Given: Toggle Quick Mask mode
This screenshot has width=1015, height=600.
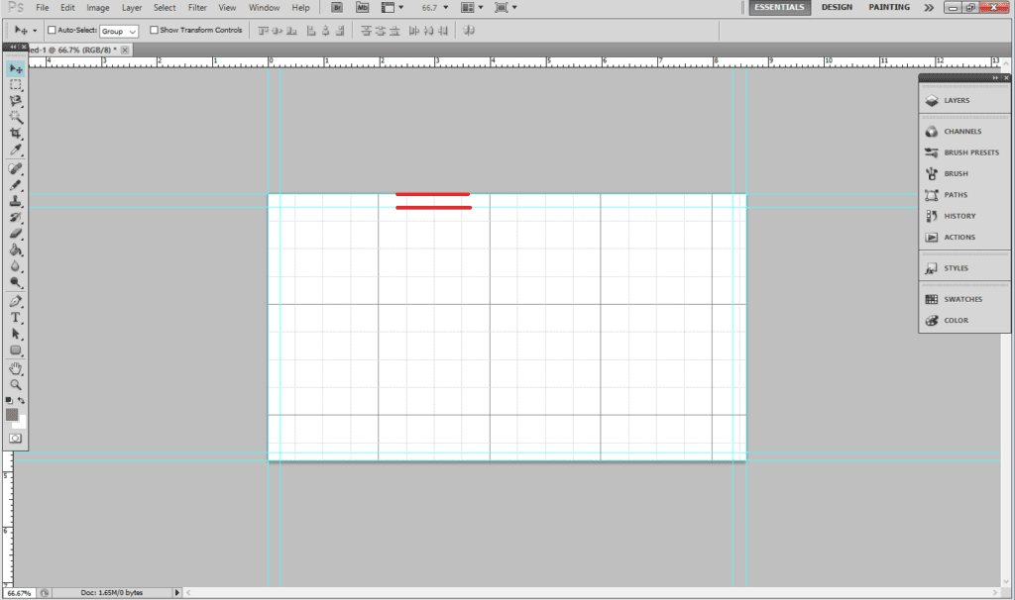Looking at the screenshot, I should tap(16, 437).
